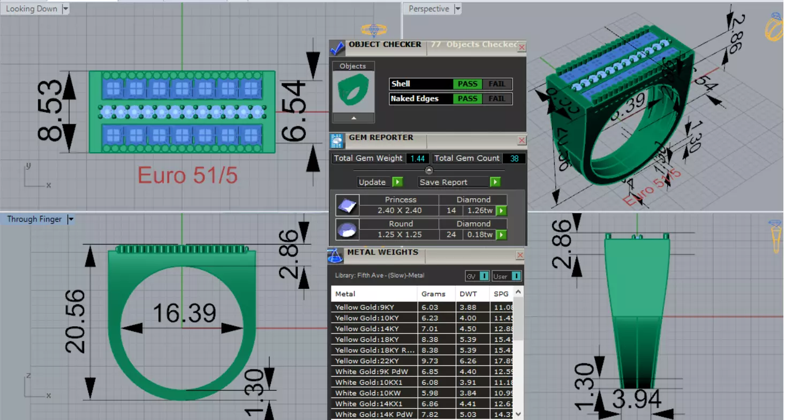This screenshot has height=420, width=785.
Task: Click the green arrow next to Save Report
Action: coord(495,182)
